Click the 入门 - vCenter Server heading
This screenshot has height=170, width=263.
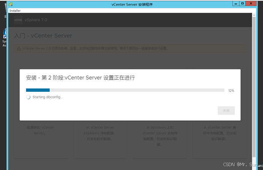coord(43,36)
